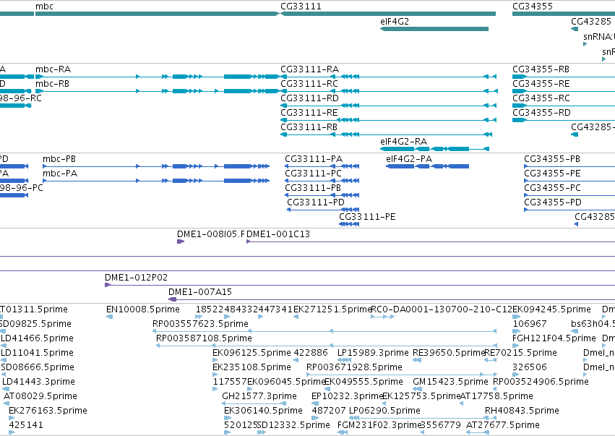This screenshot has height=436, width=615.
Task: Select the DME1-007A15 clone label
Action: coord(200,292)
